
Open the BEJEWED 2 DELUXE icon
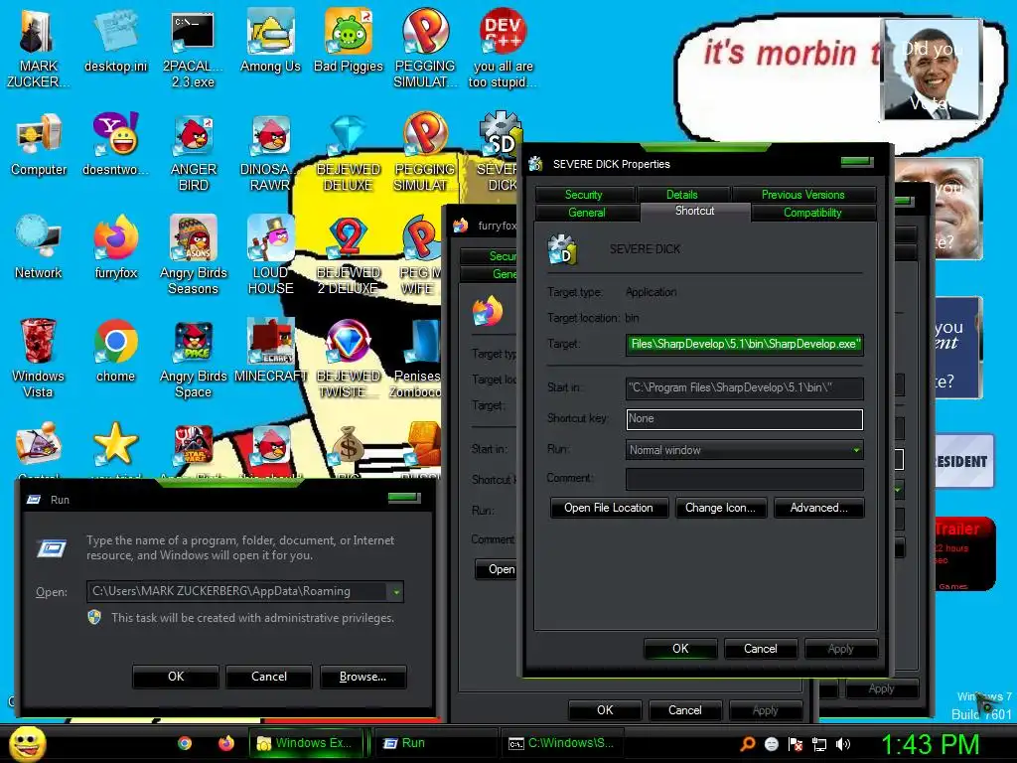point(349,255)
